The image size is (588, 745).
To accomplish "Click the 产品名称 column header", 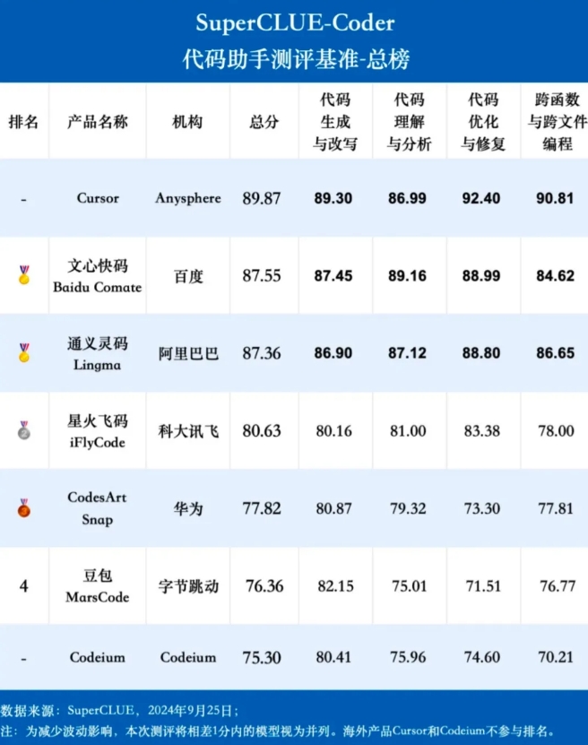I will tap(98, 122).
